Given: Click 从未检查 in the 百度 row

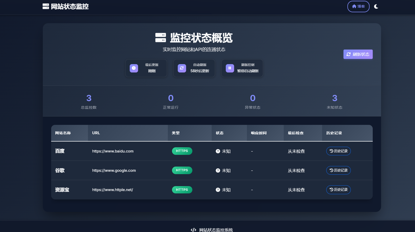Looking at the screenshot, I should pos(296,151).
